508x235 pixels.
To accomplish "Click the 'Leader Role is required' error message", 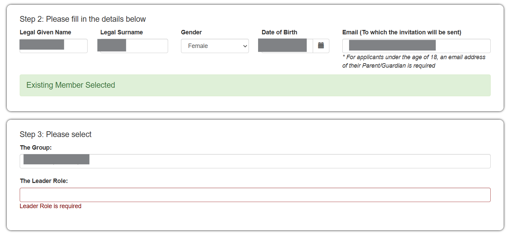I will pos(51,206).
